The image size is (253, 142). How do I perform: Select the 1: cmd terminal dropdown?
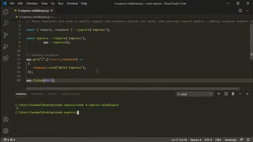[x=194, y=94]
